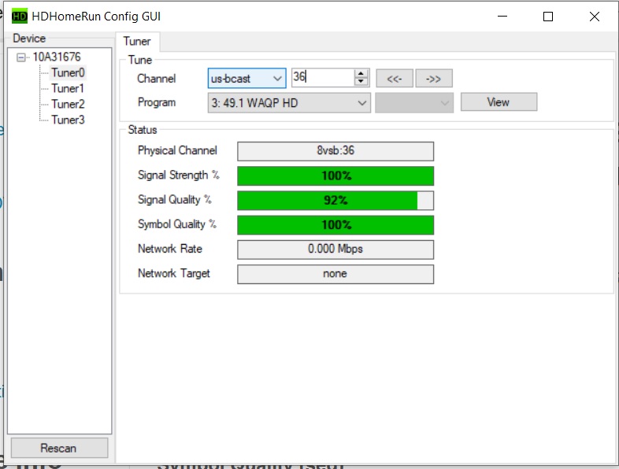Minimize the HDHomeRun Config GUI window
The width and height of the screenshot is (619, 469).
tap(502, 17)
